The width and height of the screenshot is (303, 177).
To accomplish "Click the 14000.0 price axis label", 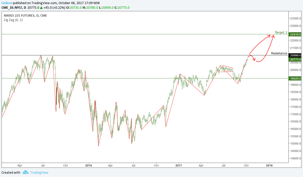I will tap(296, 158).
